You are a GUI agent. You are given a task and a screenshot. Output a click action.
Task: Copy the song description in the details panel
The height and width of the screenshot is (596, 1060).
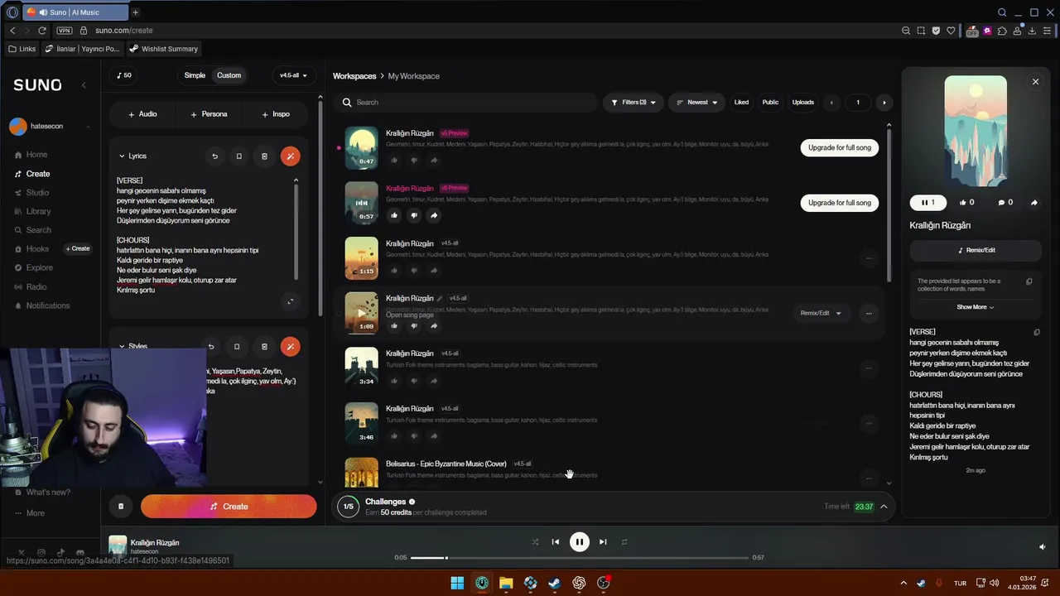click(1029, 281)
